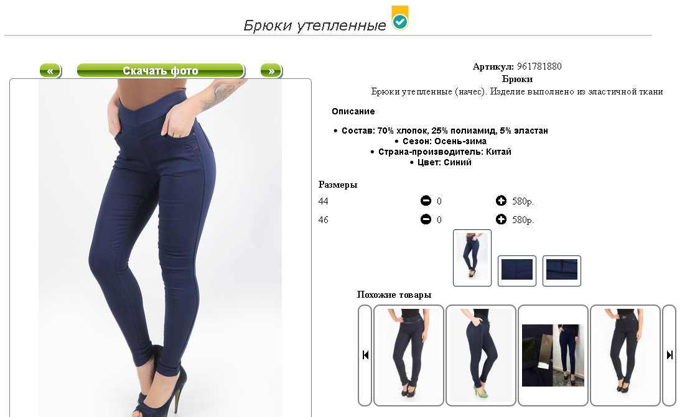The width and height of the screenshot is (700, 417).
Task: Select the second fabric close-up thumbnail
Action: click(x=517, y=271)
